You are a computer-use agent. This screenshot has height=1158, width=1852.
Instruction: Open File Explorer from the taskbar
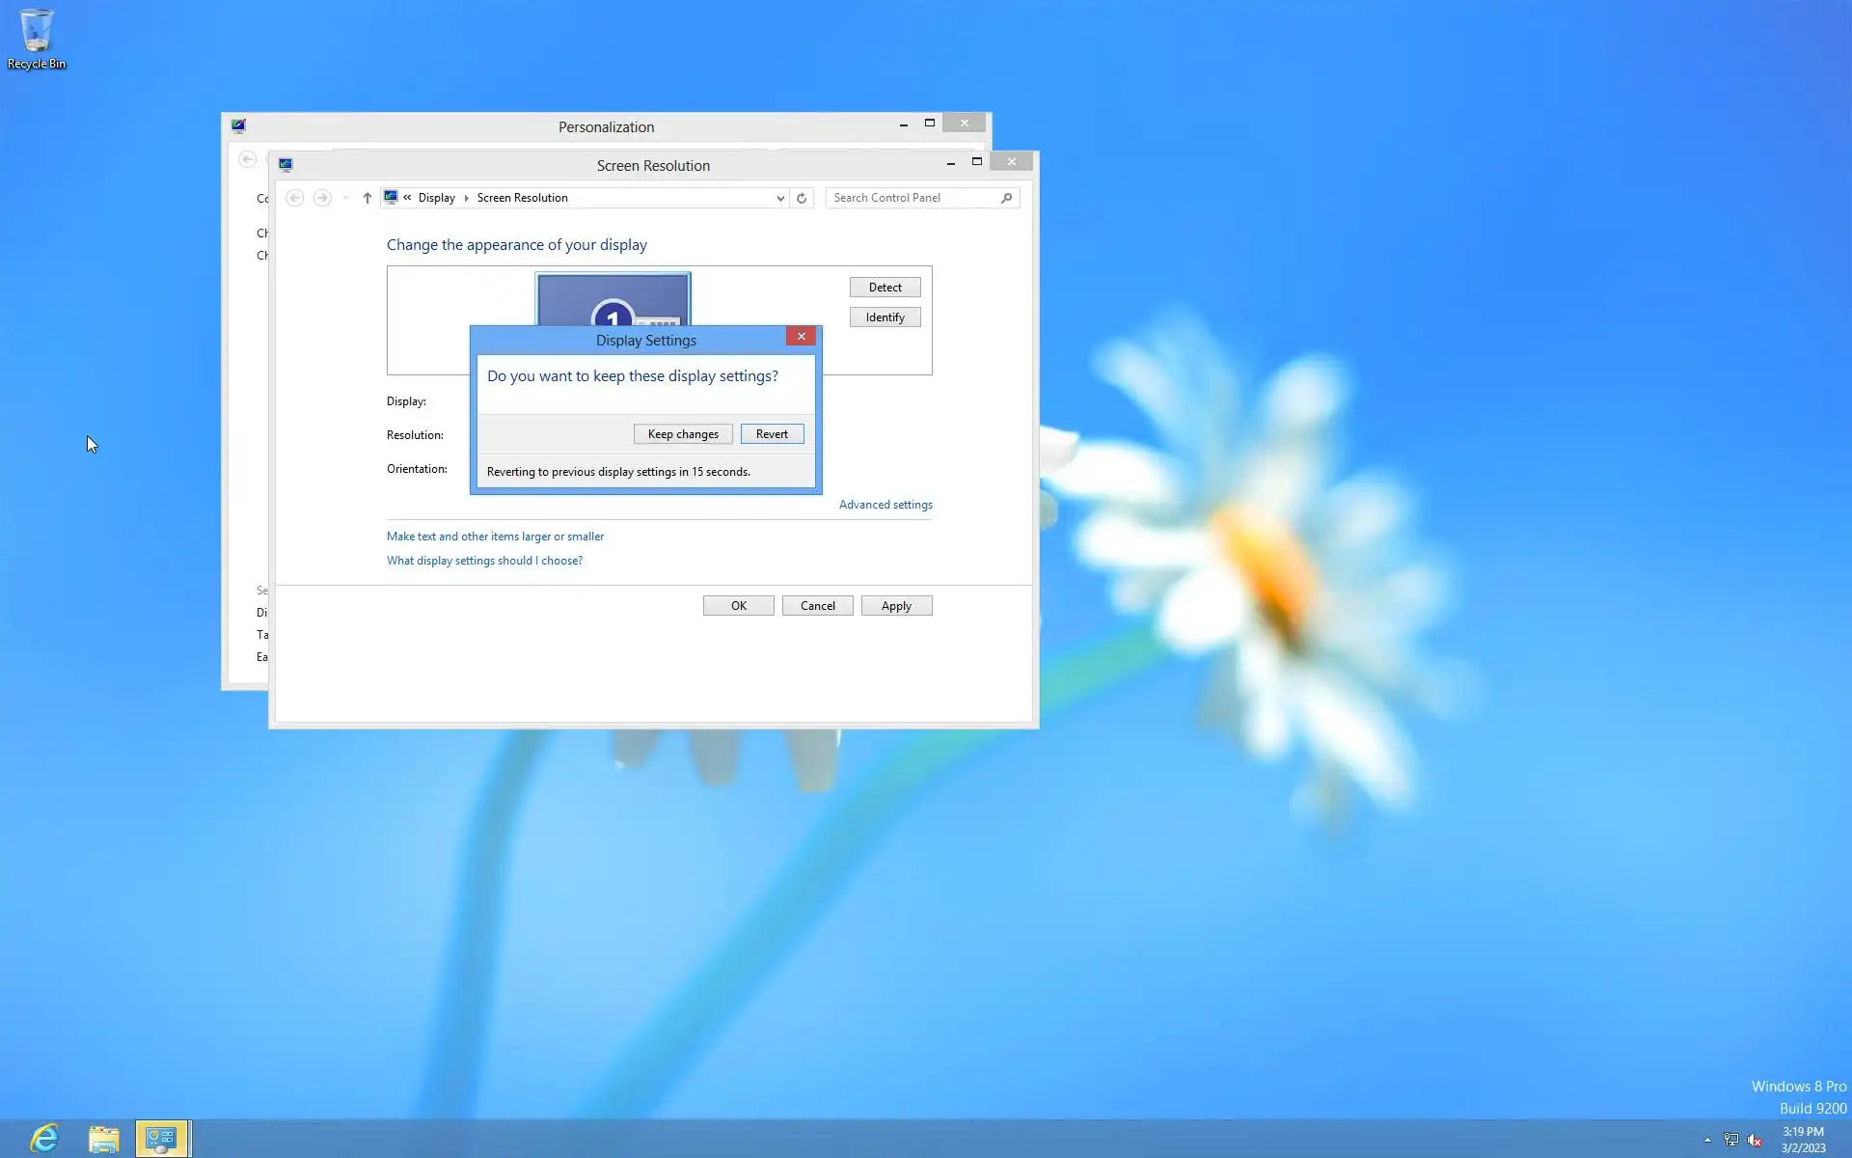click(104, 1139)
